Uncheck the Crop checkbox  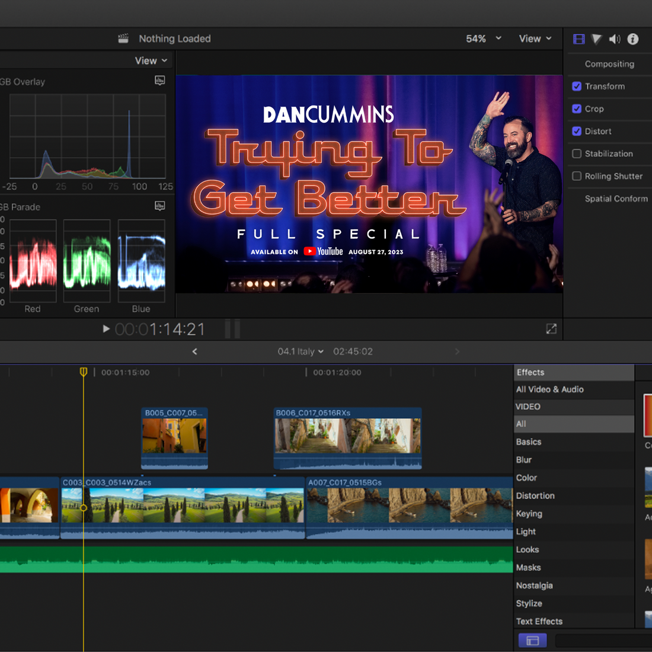click(x=577, y=109)
